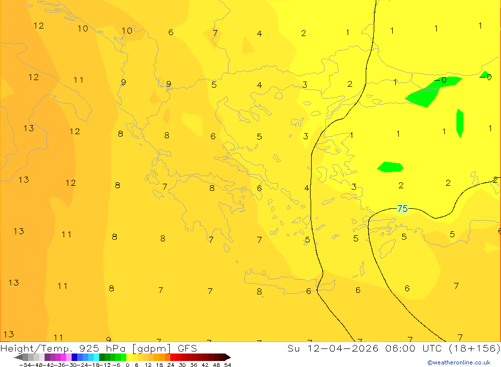Pick the cyan swatch above legend -18

point(97,357)
